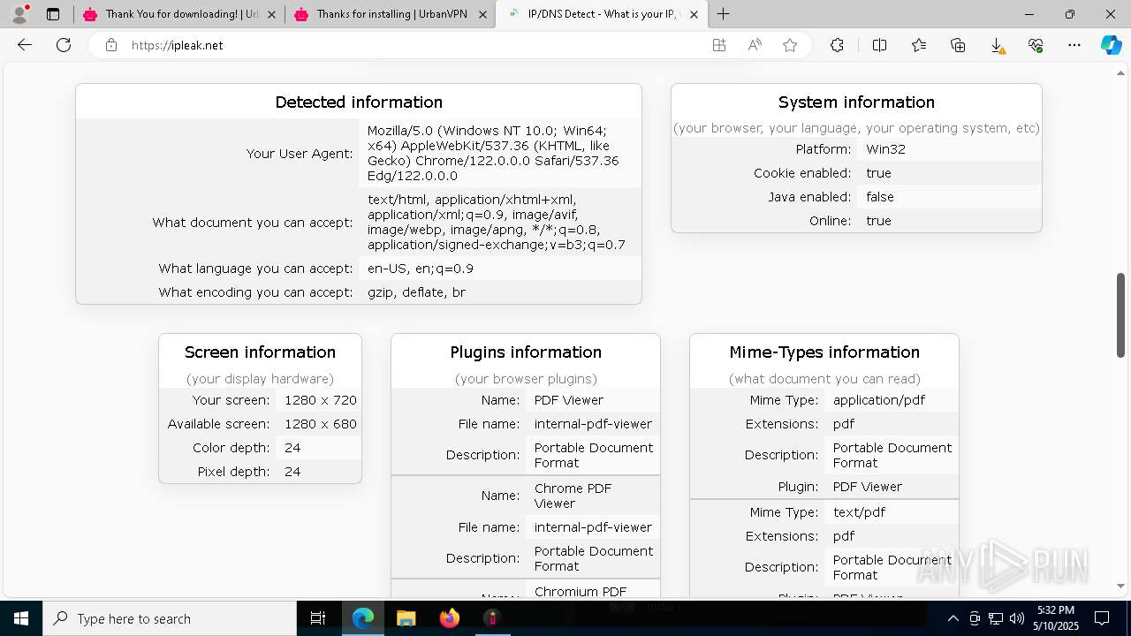Switch to Thank You for downloading UrbanVPN tab

178,14
